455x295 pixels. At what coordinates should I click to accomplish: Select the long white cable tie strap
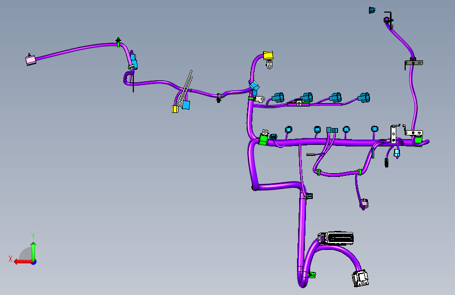pos(186,87)
